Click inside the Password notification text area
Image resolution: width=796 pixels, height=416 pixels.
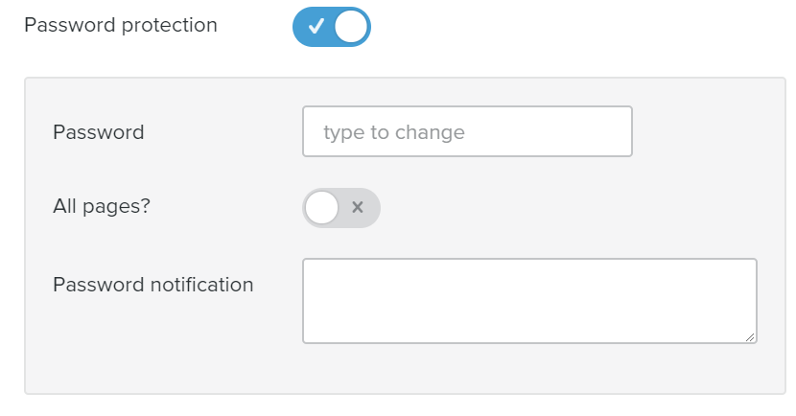click(x=529, y=300)
